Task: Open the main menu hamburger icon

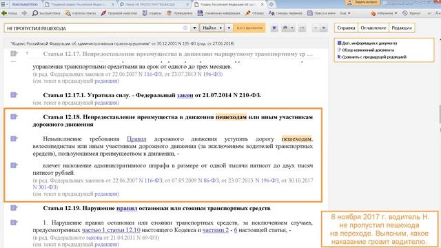Action: tap(3, 5)
